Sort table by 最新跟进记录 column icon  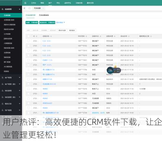(x=151, y=36)
